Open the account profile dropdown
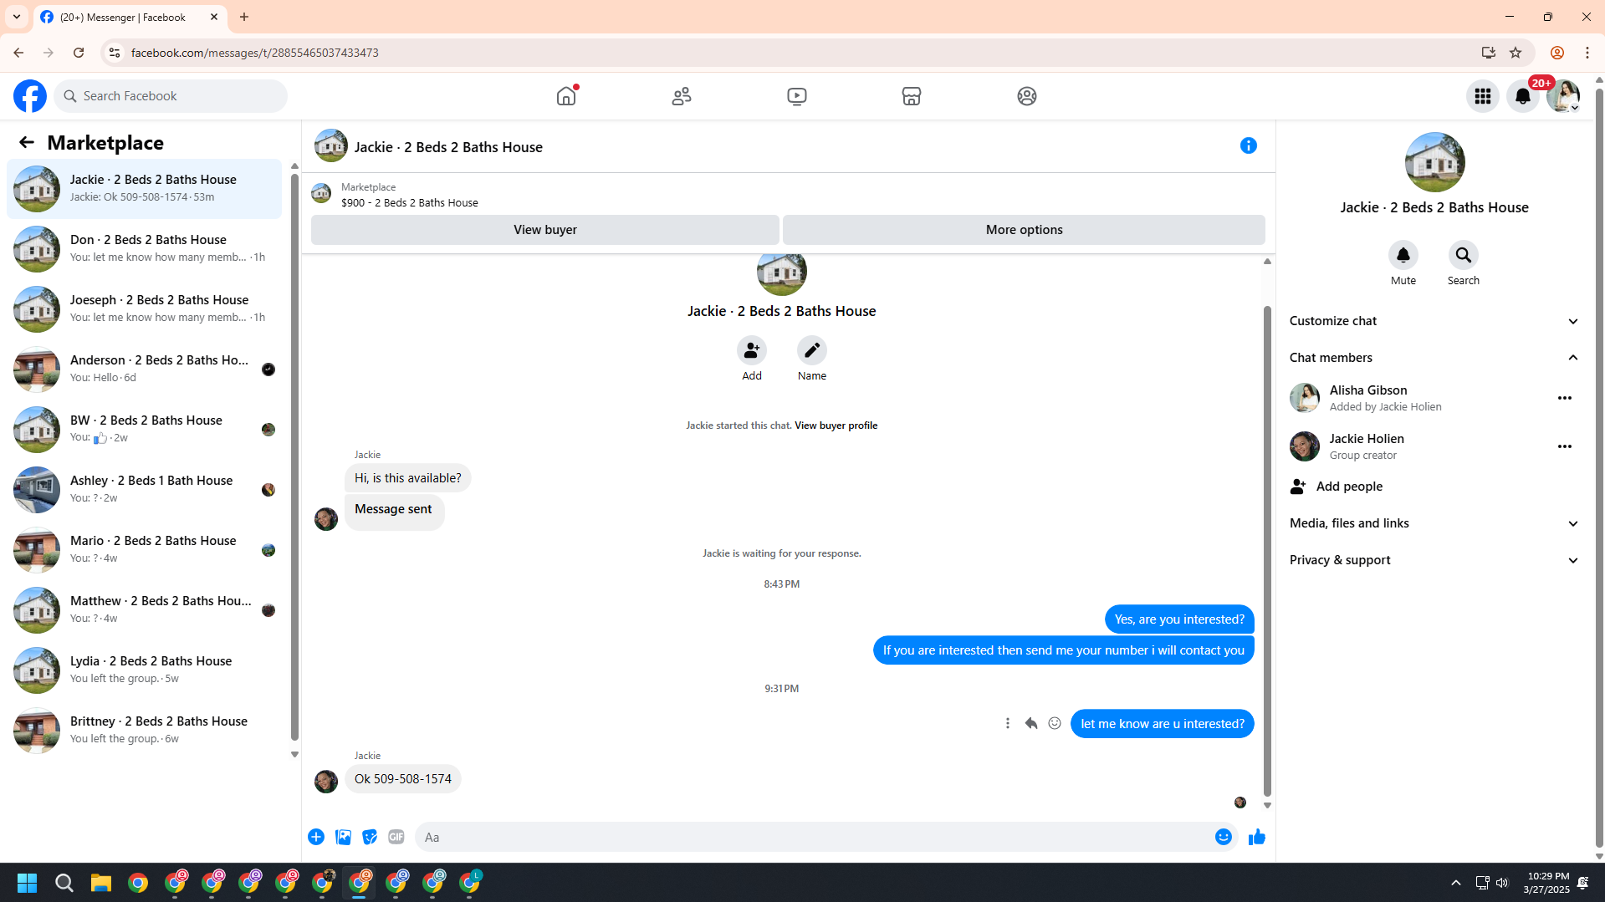Image resolution: width=1605 pixels, height=902 pixels. coord(1563,96)
